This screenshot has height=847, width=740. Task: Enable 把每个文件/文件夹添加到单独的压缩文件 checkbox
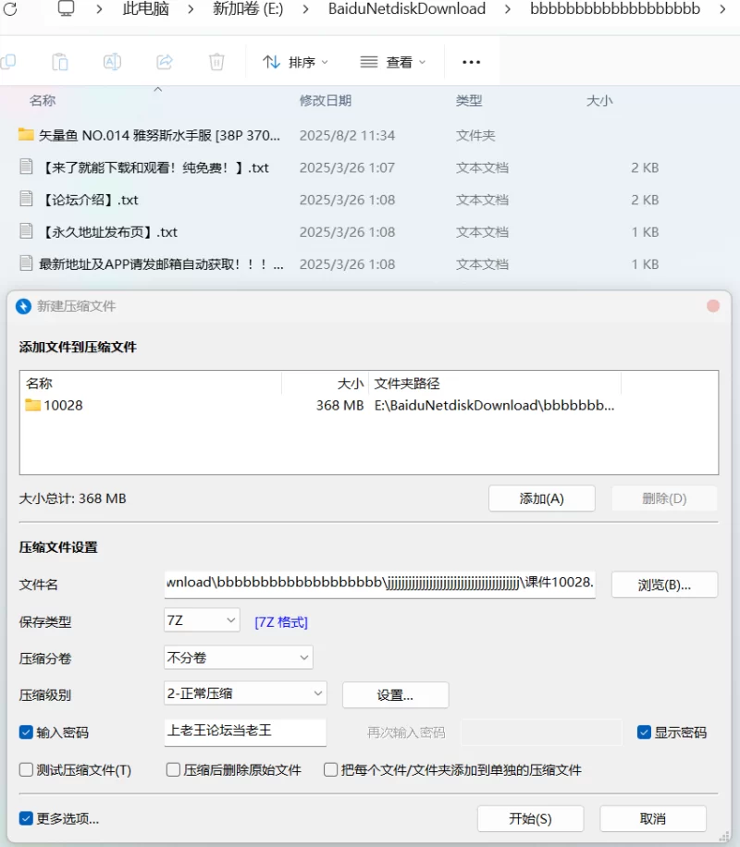click(330, 769)
